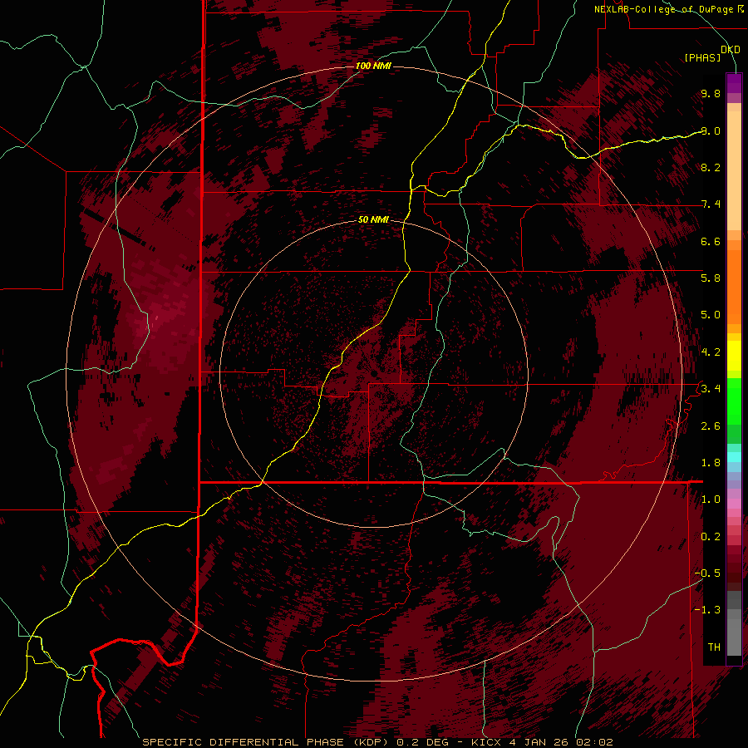Click the 1.0 value on the color scale
Screen dimensions: 748x748
coord(711,499)
